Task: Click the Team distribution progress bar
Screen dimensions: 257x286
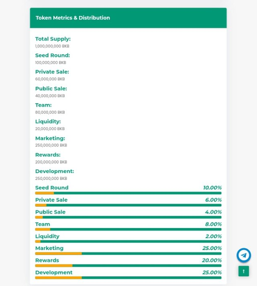Action: (128, 229)
